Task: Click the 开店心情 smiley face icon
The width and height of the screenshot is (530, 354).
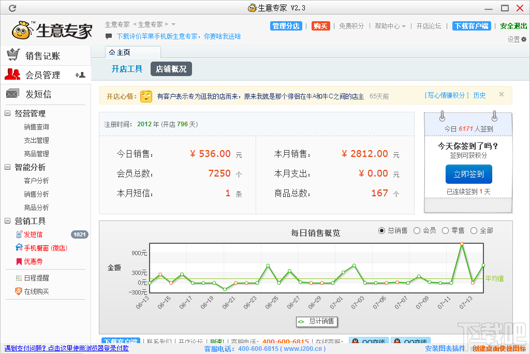Action: pos(146,96)
